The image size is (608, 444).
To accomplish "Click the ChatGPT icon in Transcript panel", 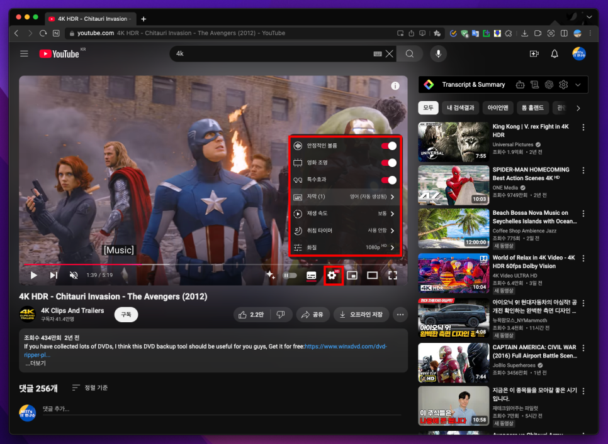I will (x=549, y=85).
